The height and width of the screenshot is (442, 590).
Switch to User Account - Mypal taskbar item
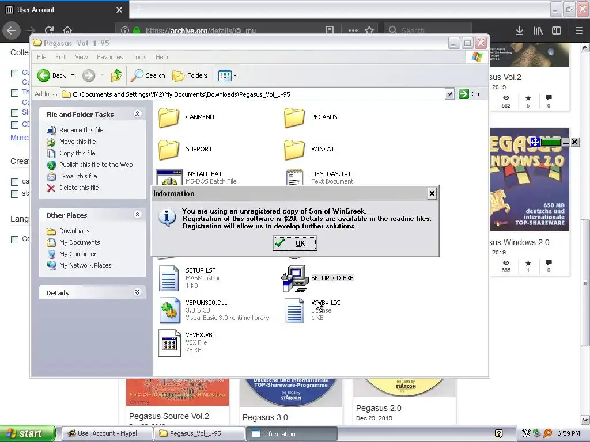click(x=107, y=433)
